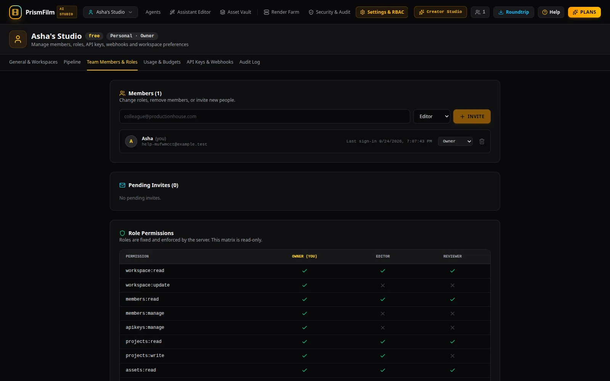Open the Render Farm page
Viewport: 610px width, 381px height.
pyautogui.click(x=281, y=12)
